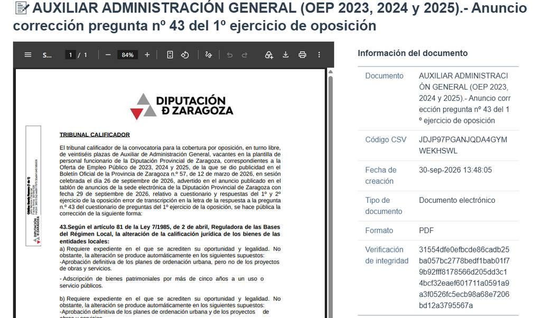Click the document title heading

click(x=270, y=16)
